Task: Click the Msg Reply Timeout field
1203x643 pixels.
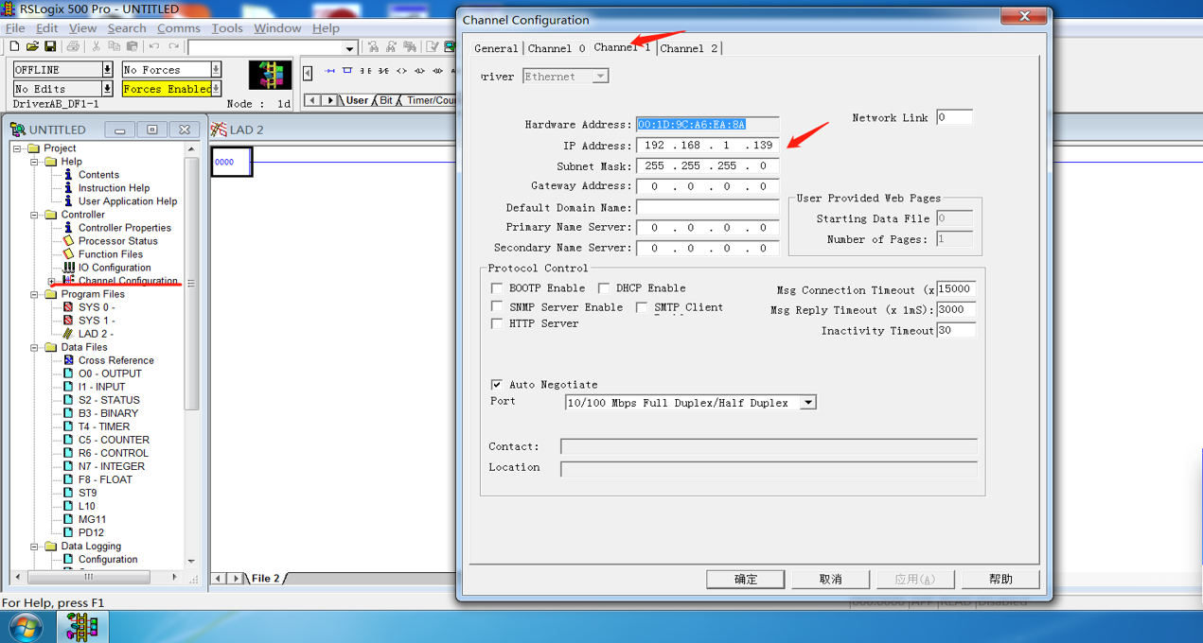Action: tap(955, 309)
